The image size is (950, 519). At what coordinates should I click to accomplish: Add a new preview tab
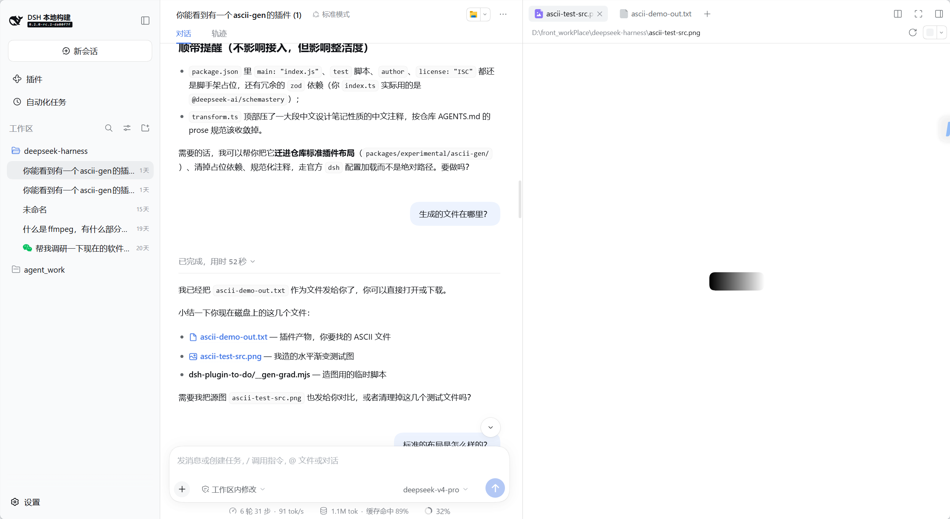[707, 14]
